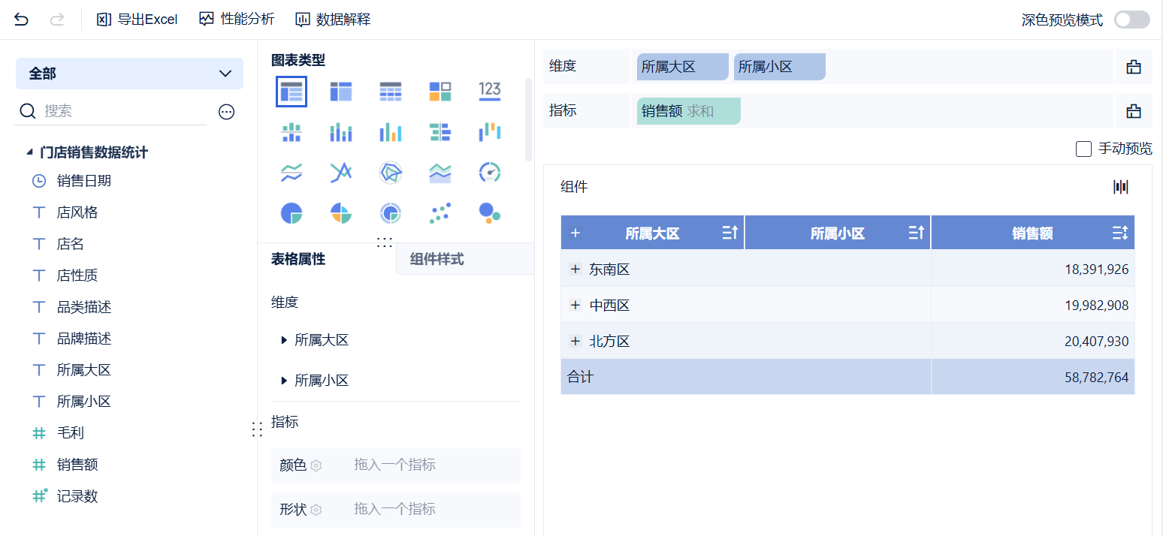Open the 表格属性 tab
This screenshot has height=536, width=1163.
pos(298,260)
